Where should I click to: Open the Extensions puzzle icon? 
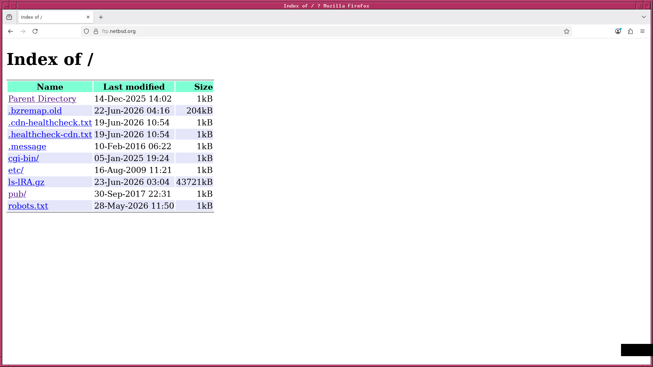coord(630,31)
